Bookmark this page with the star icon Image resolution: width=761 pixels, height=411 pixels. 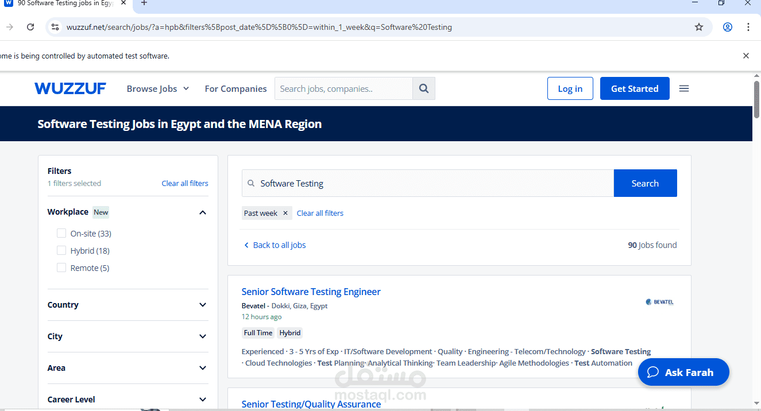click(x=699, y=27)
